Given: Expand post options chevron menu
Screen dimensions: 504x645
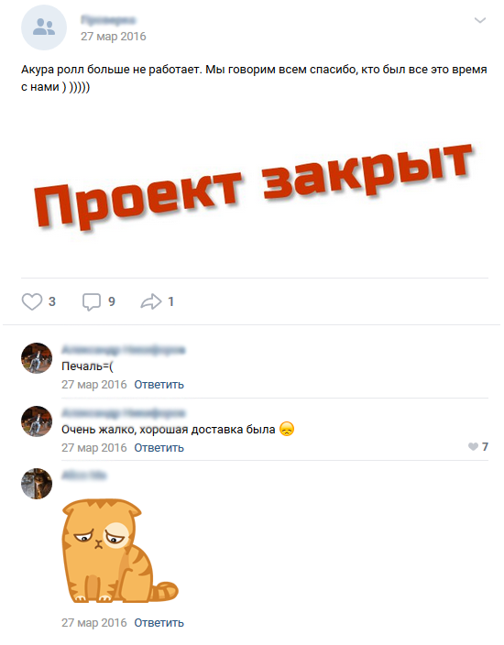Looking at the screenshot, I should point(480,20).
